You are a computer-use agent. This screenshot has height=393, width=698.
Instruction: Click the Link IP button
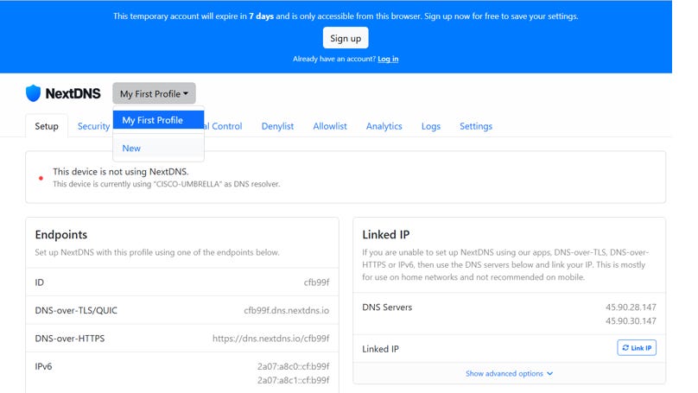click(x=637, y=347)
